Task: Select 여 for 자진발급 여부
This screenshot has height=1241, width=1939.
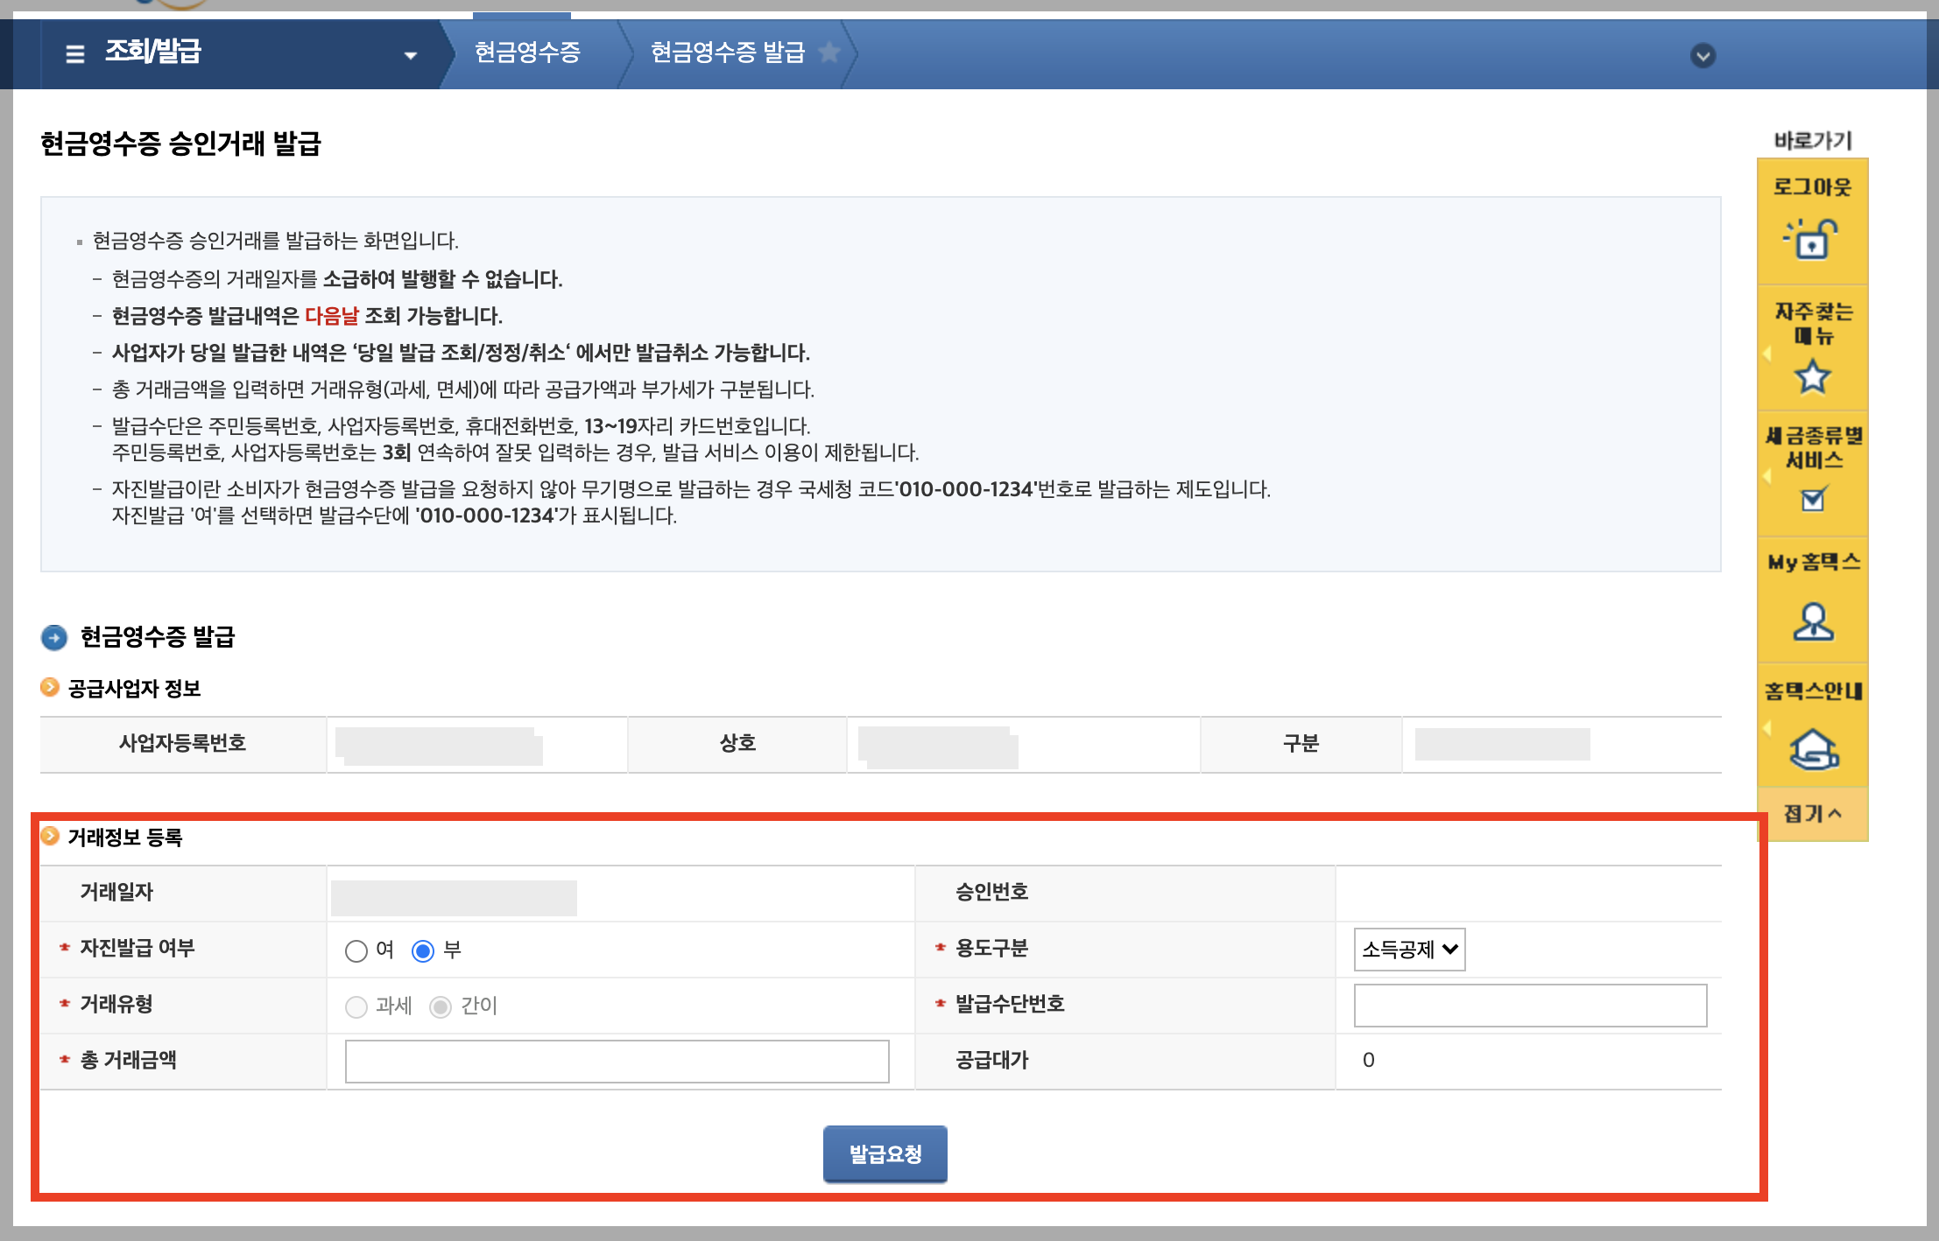Action: [356, 950]
